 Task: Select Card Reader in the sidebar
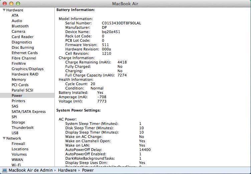pos(23,37)
